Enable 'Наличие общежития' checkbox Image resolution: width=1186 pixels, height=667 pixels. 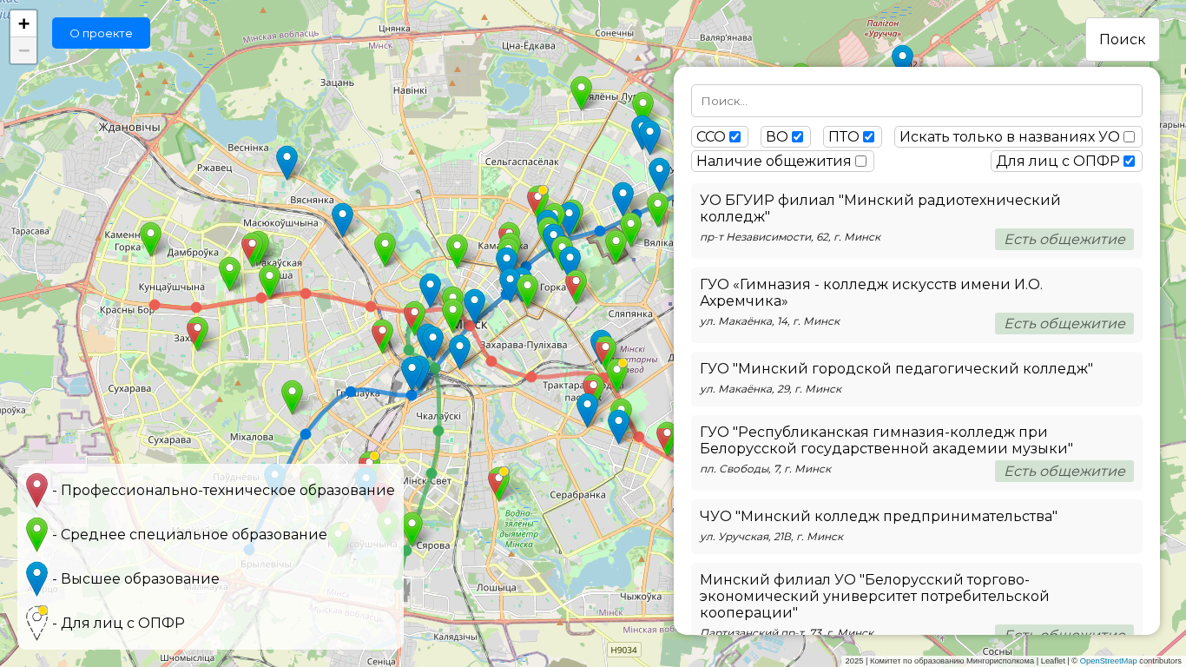click(x=860, y=162)
